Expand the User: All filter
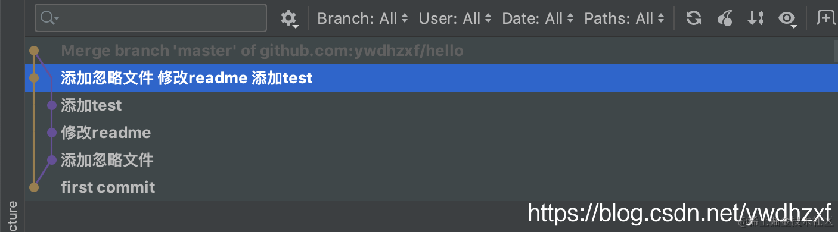Image resolution: width=838 pixels, height=232 pixels. coord(455,18)
